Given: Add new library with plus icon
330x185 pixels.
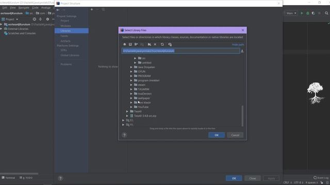Looking at the screenshot, I should [x=92, y=9].
